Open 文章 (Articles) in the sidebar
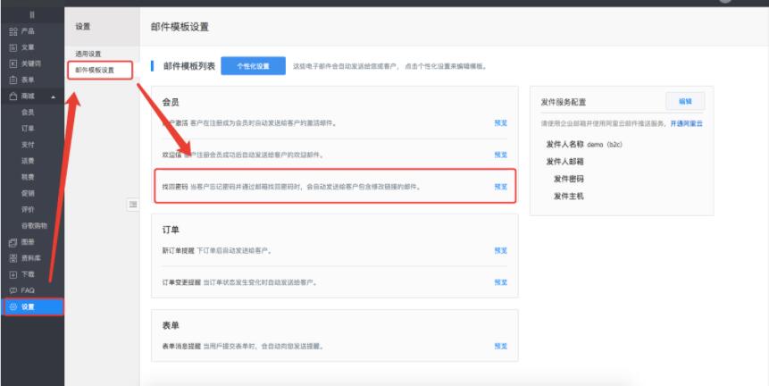The width and height of the screenshot is (769, 386). [27, 47]
